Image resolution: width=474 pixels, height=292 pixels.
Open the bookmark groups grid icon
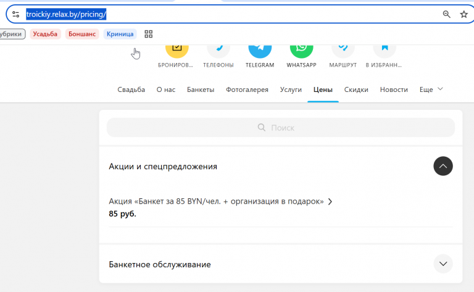(x=148, y=34)
